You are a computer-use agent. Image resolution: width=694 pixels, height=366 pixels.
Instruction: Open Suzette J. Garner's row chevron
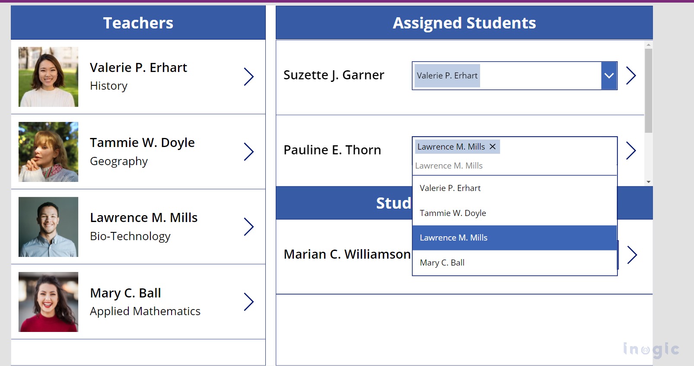click(632, 75)
